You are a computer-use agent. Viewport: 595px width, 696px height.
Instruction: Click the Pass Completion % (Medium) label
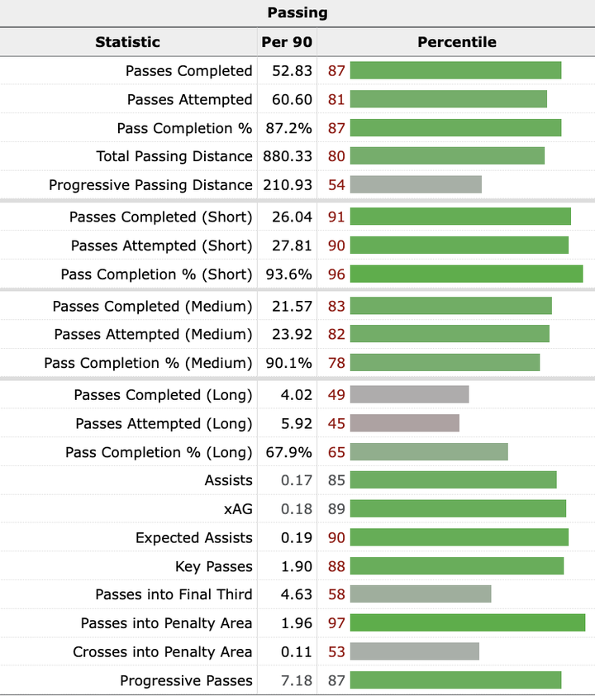(148, 364)
